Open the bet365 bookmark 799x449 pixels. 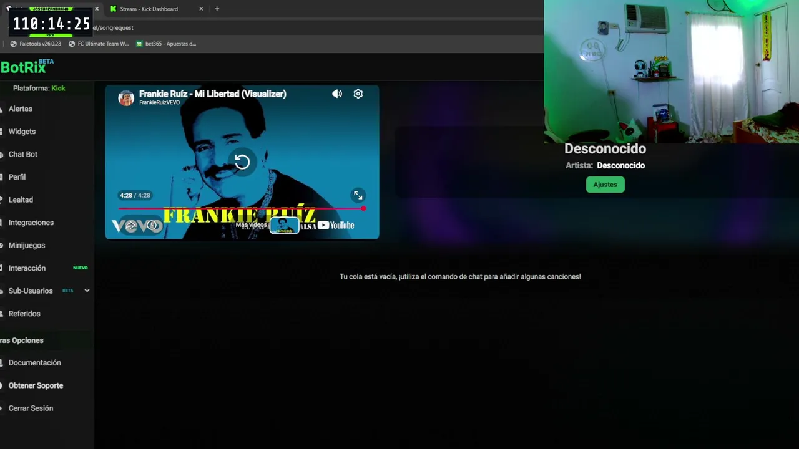(x=166, y=44)
